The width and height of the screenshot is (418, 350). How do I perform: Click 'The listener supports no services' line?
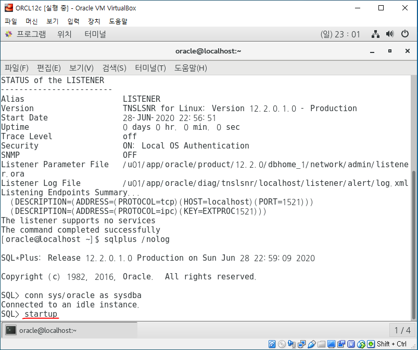click(x=78, y=221)
